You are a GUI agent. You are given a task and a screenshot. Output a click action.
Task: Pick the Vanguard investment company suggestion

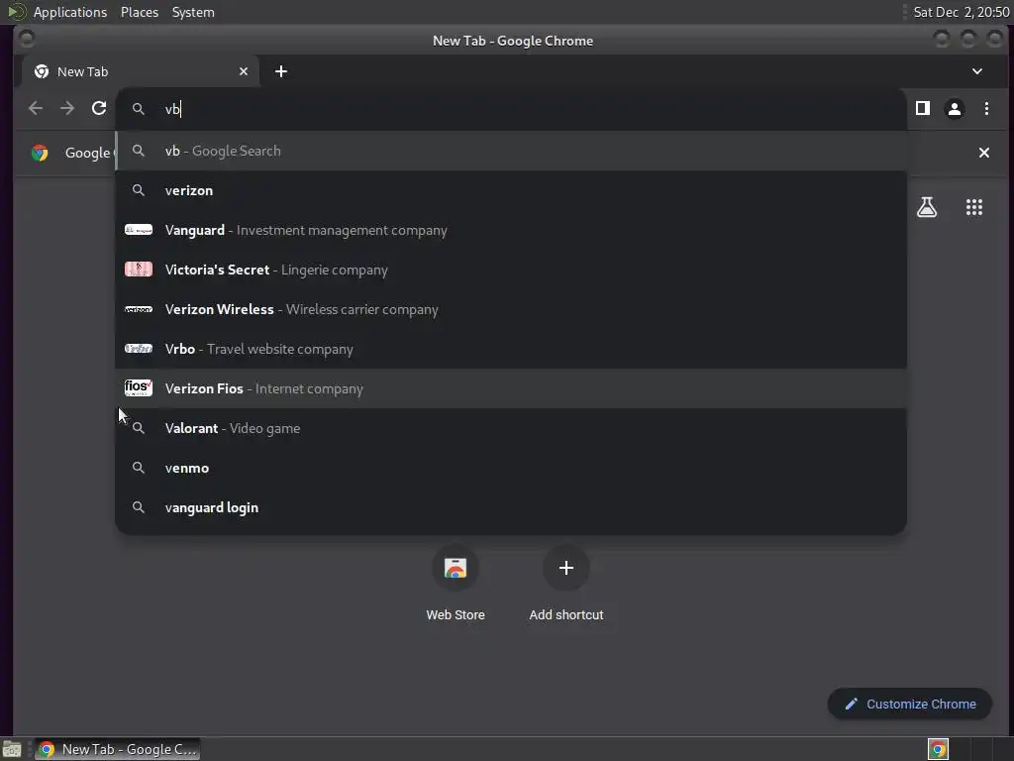511,230
